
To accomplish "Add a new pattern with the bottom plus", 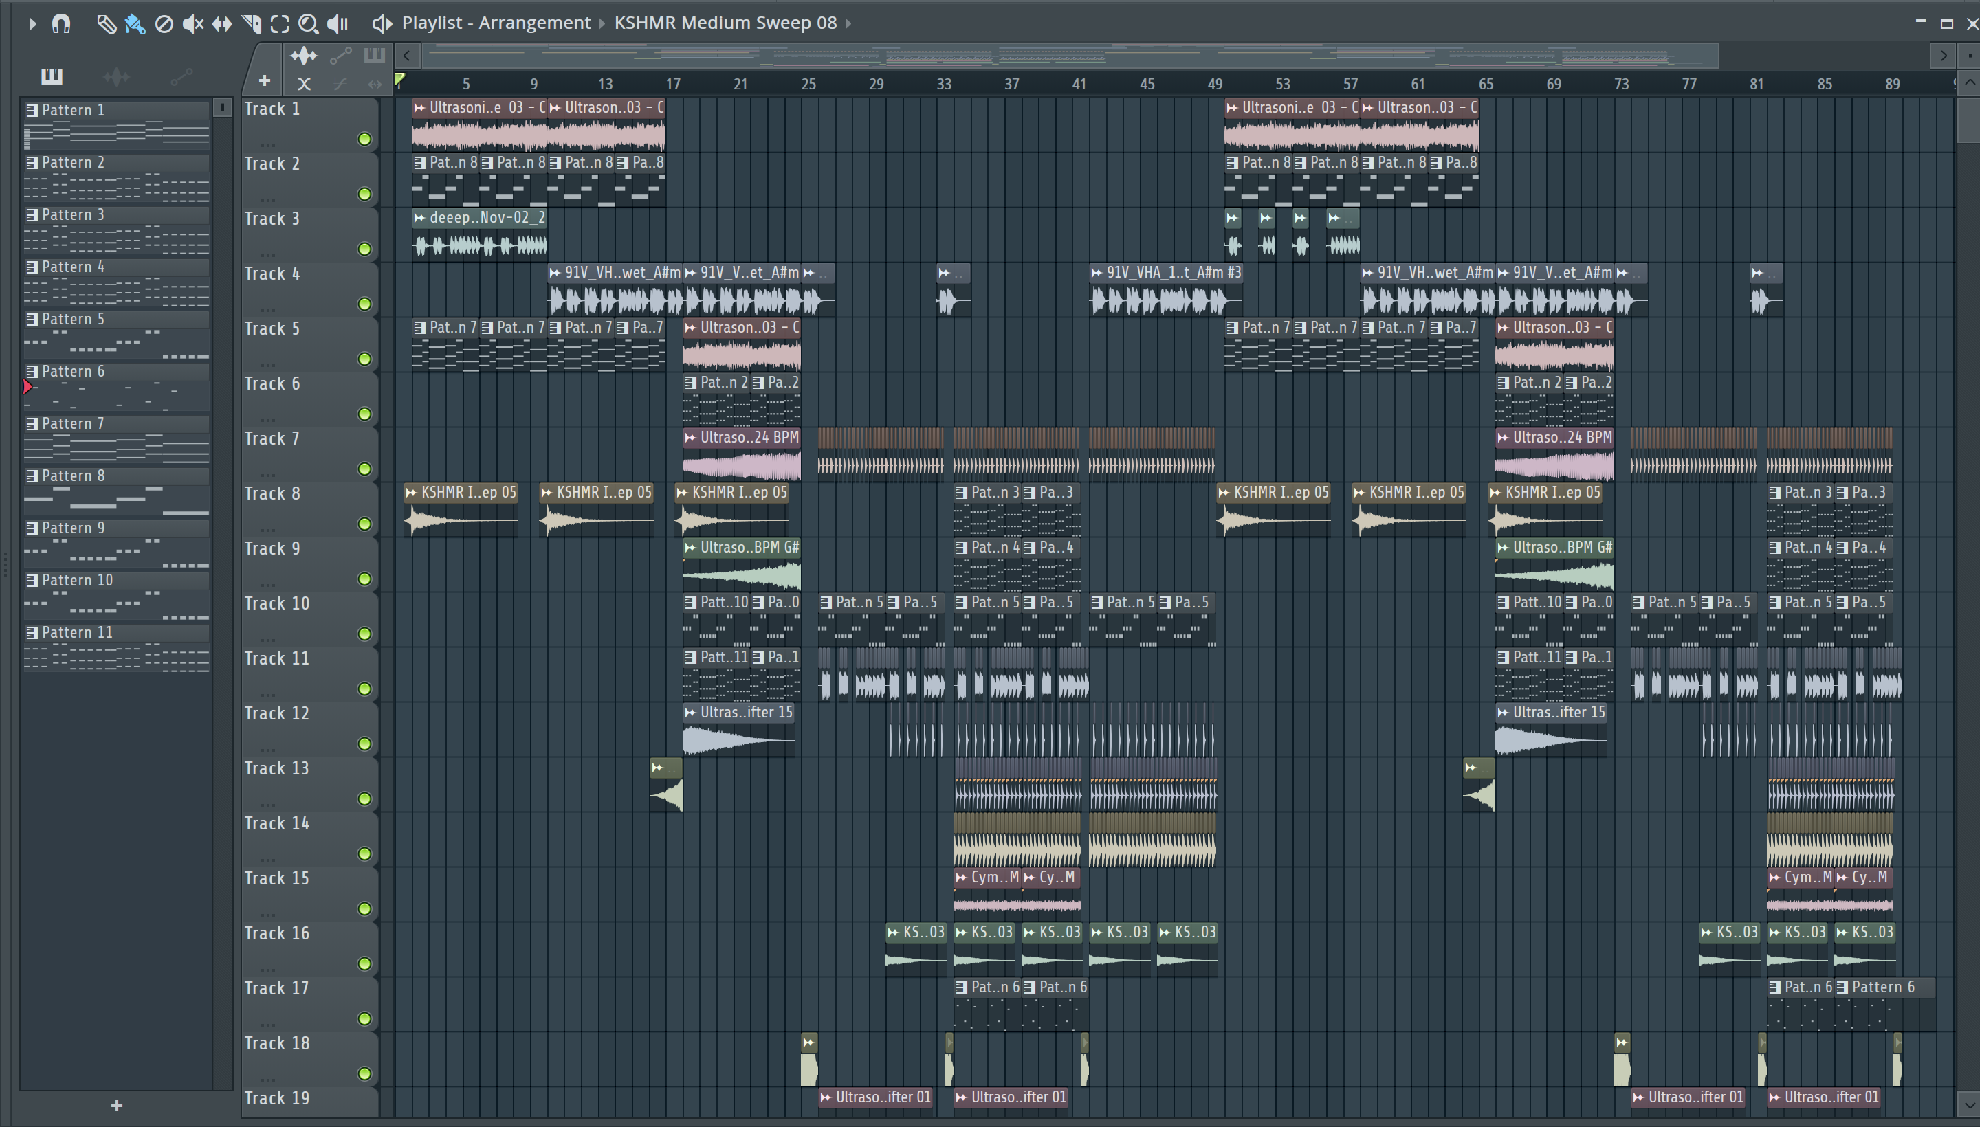I will (x=117, y=1105).
